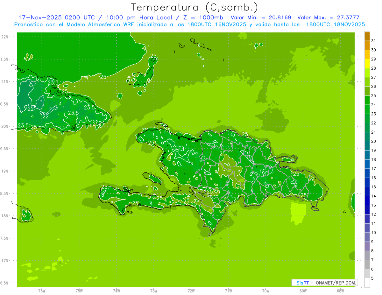Click the chart title "Temperatura (C,somb.)"
Image resolution: width=382 pixels, height=295 pixels.
(195, 7)
